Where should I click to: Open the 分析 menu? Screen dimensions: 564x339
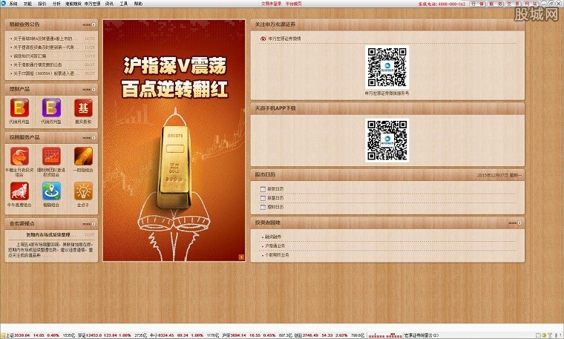pyautogui.click(x=56, y=4)
